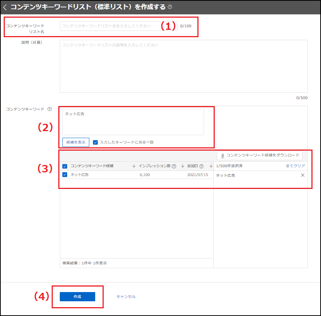Click キャンセル link
321x316 pixels.
click(x=126, y=296)
